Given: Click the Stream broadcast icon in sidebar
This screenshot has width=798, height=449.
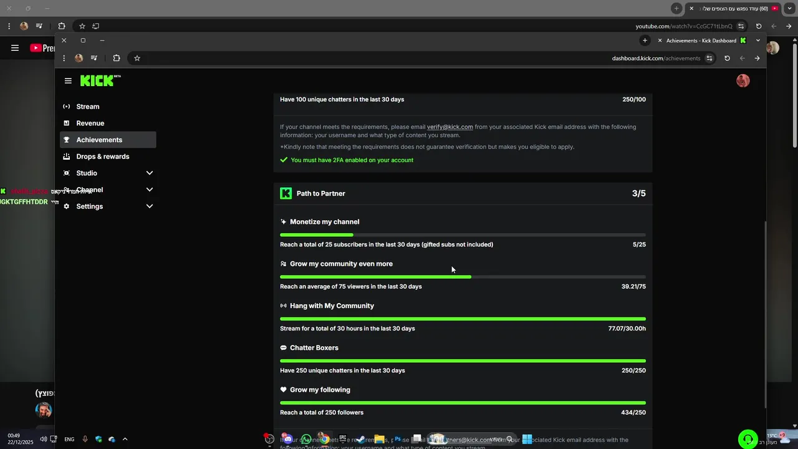Looking at the screenshot, I should (67, 107).
